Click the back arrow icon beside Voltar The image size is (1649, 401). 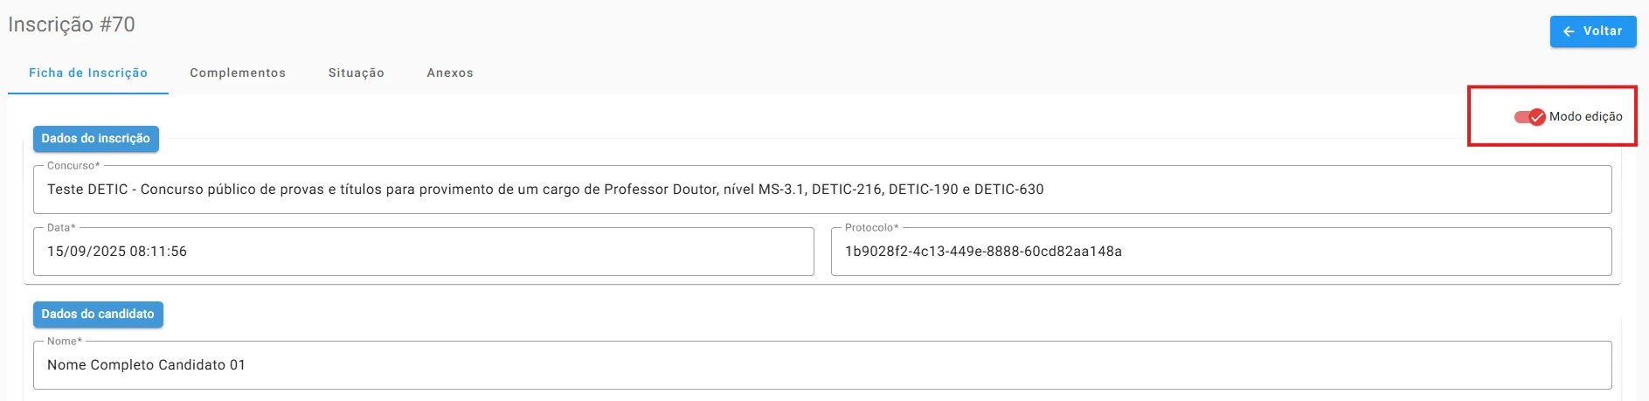1569,31
